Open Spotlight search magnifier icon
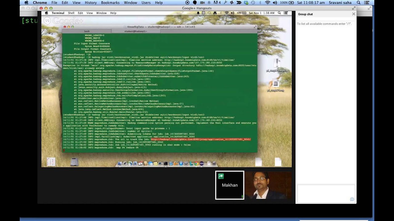 coord(359,2)
